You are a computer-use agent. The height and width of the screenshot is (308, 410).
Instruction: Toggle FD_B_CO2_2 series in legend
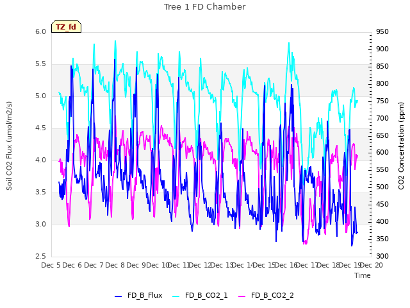point(266,295)
